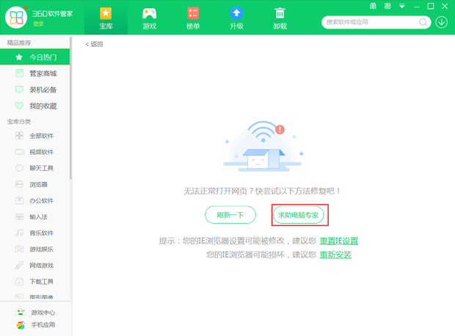Go back using the 返回 link
Image resolution: width=455 pixels, height=336 pixels.
click(95, 44)
